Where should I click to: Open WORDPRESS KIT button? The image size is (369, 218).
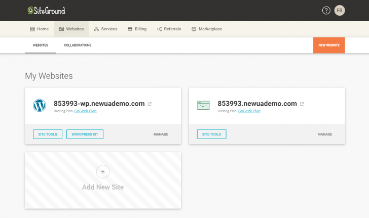click(x=85, y=134)
